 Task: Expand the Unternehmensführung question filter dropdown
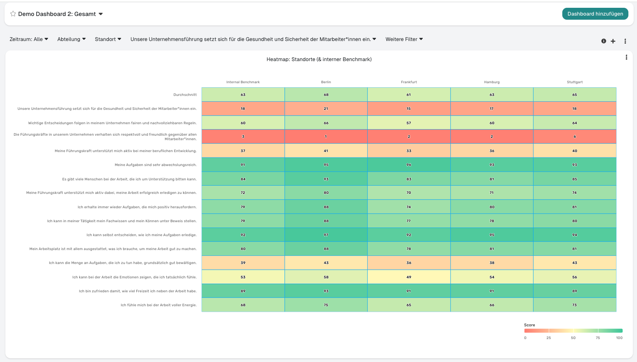pos(253,39)
